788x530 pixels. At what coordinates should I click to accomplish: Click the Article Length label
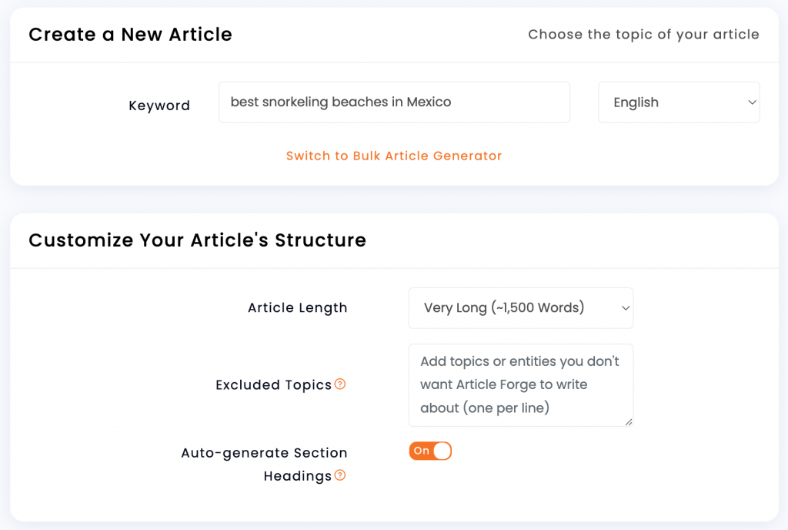click(x=298, y=307)
